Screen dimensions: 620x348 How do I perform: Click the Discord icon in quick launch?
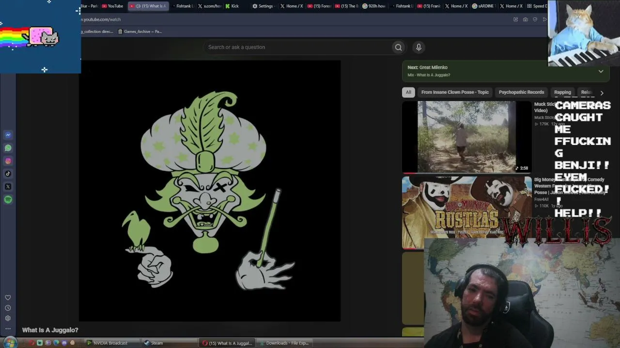click(64, 343)
